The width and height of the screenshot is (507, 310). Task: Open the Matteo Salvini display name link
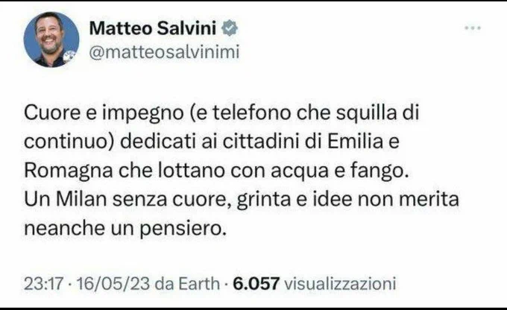(x=153, y=28)
